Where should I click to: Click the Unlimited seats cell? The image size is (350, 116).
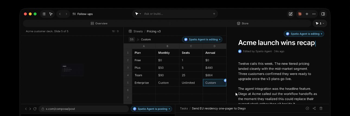[191, 83]
